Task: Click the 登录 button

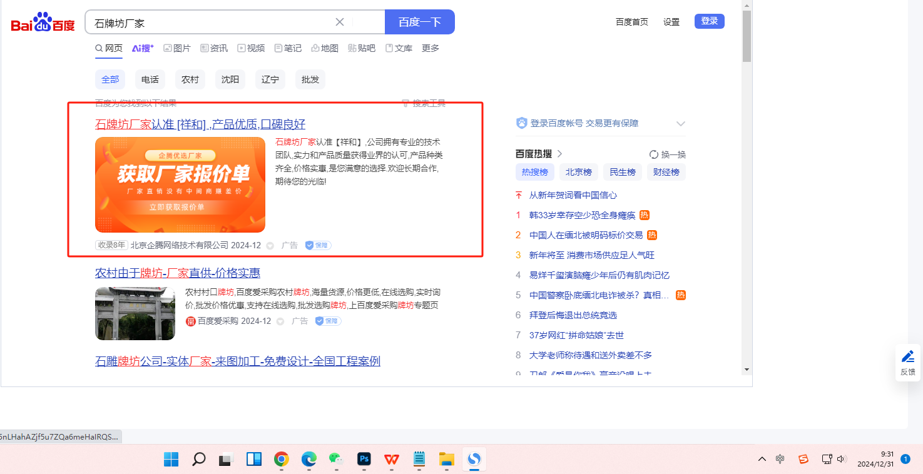Action: click(710, 21)
